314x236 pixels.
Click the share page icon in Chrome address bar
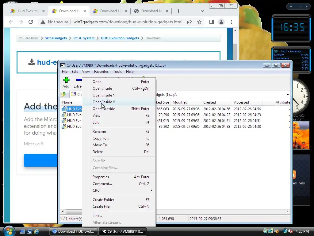pyautogui.click(x=190, y=22)
